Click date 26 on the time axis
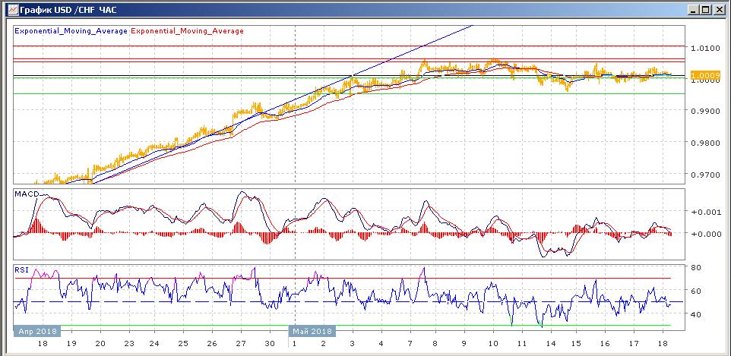 (x=212, y=343)
